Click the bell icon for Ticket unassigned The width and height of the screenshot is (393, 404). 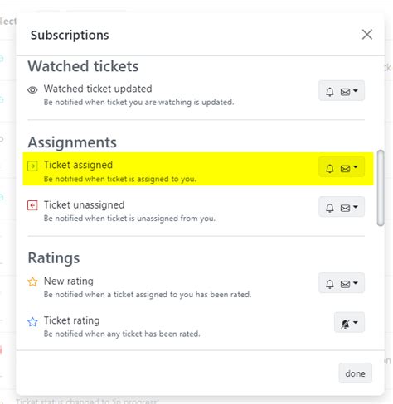(x=330, y=208)
